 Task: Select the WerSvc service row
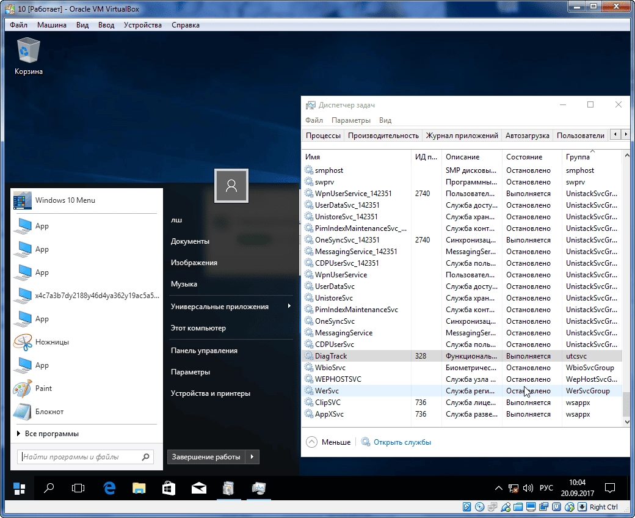[x=462, y=391]
